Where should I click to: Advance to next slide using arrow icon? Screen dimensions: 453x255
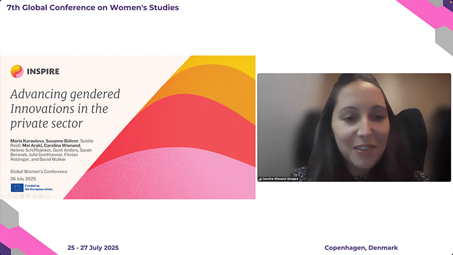tap(9, 196)
